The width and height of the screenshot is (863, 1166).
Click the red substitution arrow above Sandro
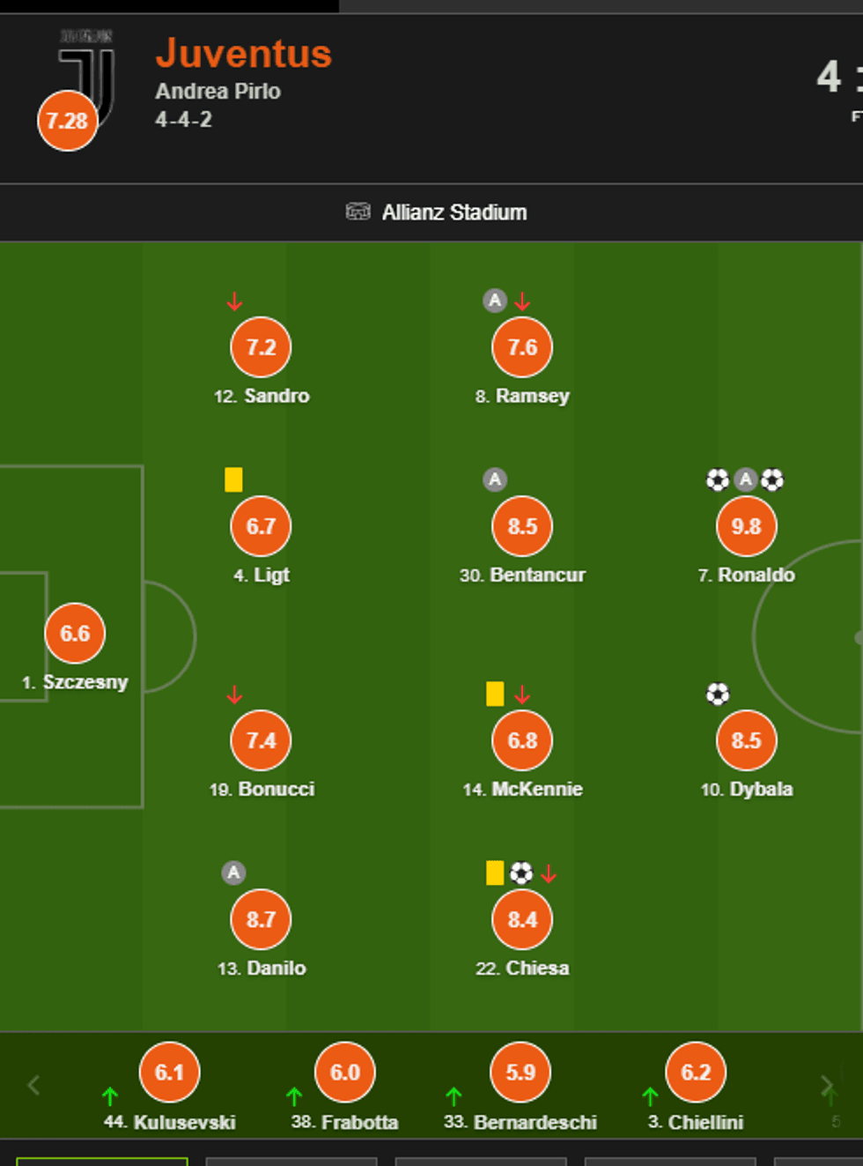point(234,302)
